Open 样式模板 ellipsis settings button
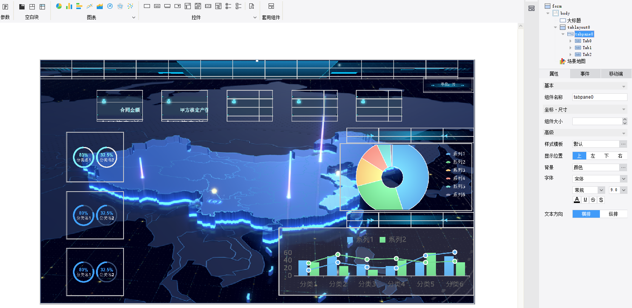The image size is (632, 308). click(x=623, y=144)
